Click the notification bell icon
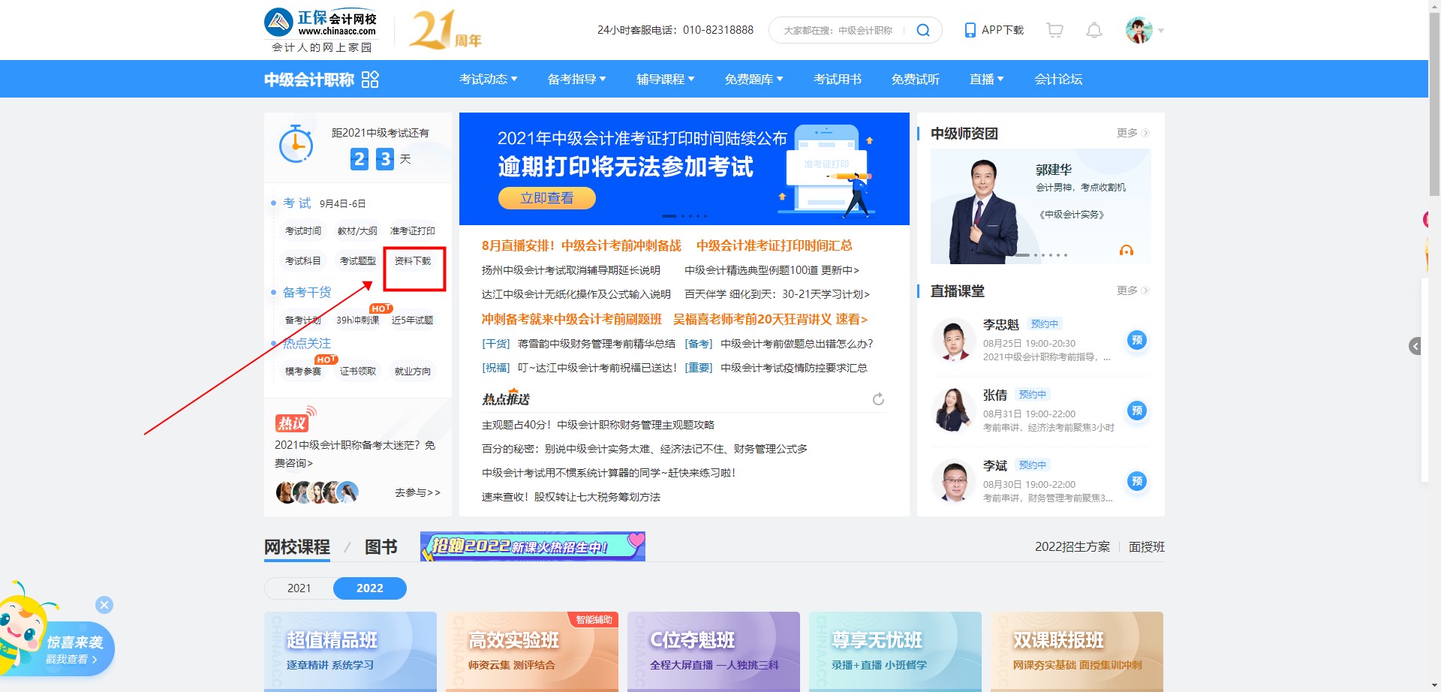This screenshot has width=1441, height=692. click(1094, 30)
